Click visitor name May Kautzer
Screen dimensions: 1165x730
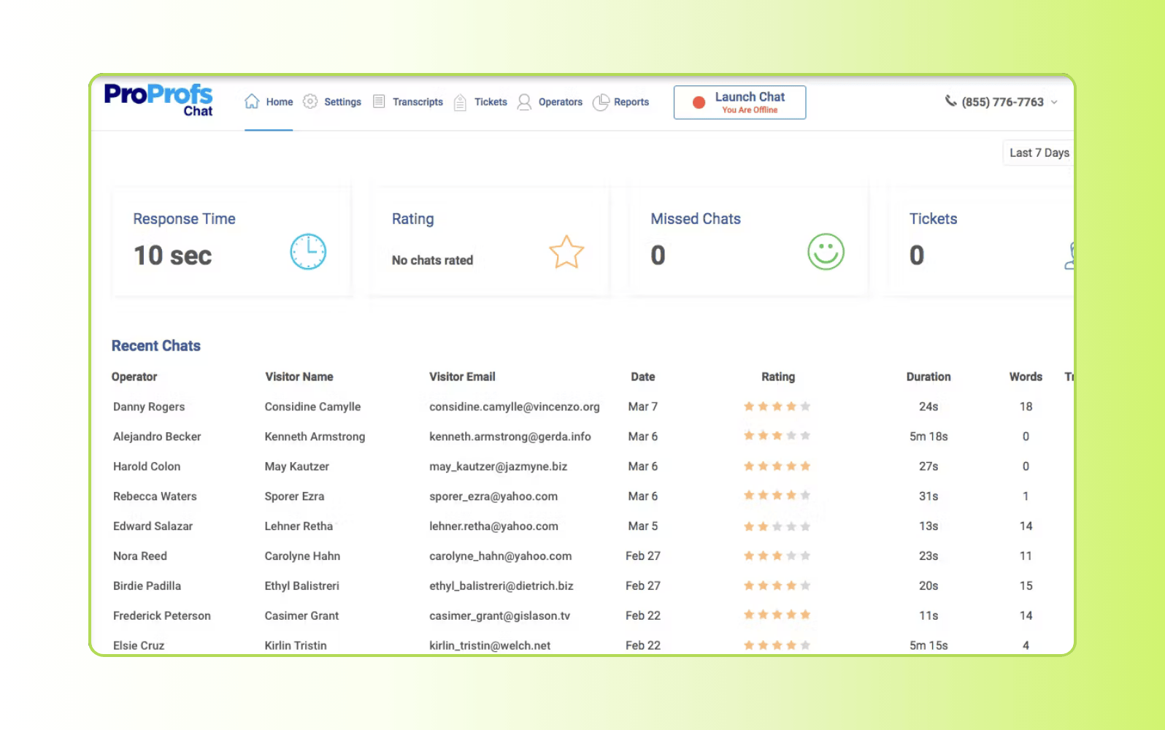pos(296,466)
